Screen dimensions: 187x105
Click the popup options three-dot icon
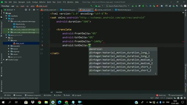tap(155, 74)
